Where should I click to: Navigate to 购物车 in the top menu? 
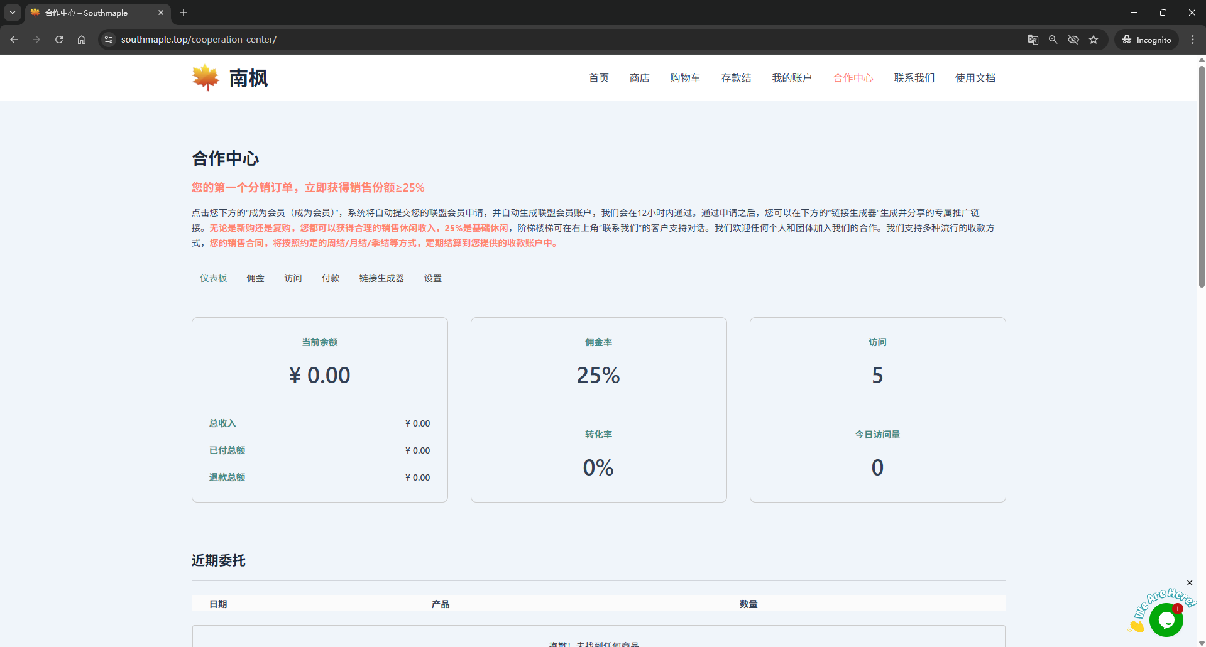(684, 78)
